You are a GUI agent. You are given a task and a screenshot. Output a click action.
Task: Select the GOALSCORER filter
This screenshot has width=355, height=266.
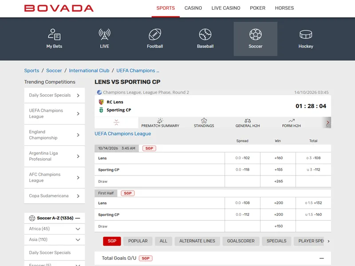point(241,241)
